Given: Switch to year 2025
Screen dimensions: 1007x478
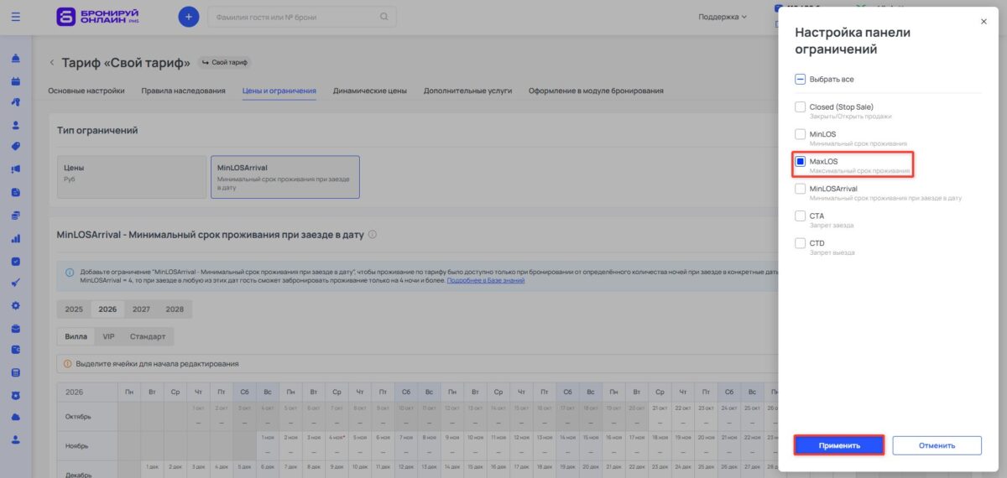Looking at the screenshot, I should point(74,309).
